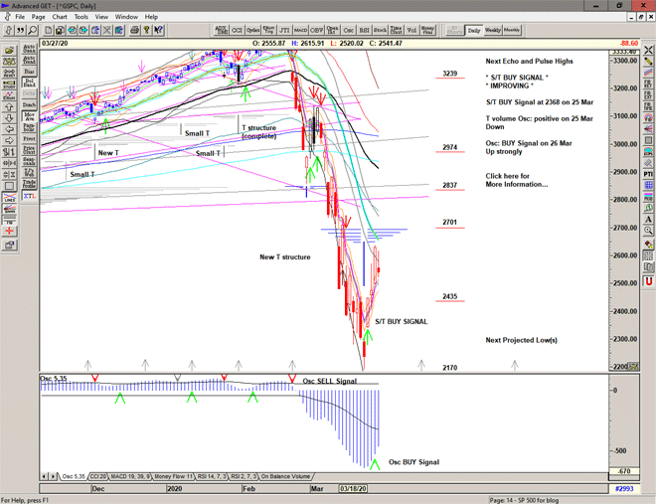The height and width of the screenshot is (504, 656).
Task: Select the Fibonacci time tool
Action: pyautogui.click(x=648, y=106)
